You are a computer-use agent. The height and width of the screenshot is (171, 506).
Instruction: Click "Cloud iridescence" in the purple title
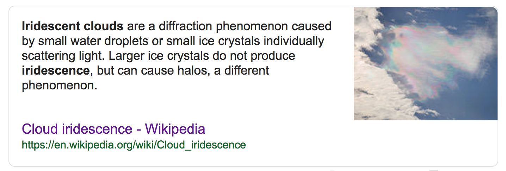coord(77,129)
